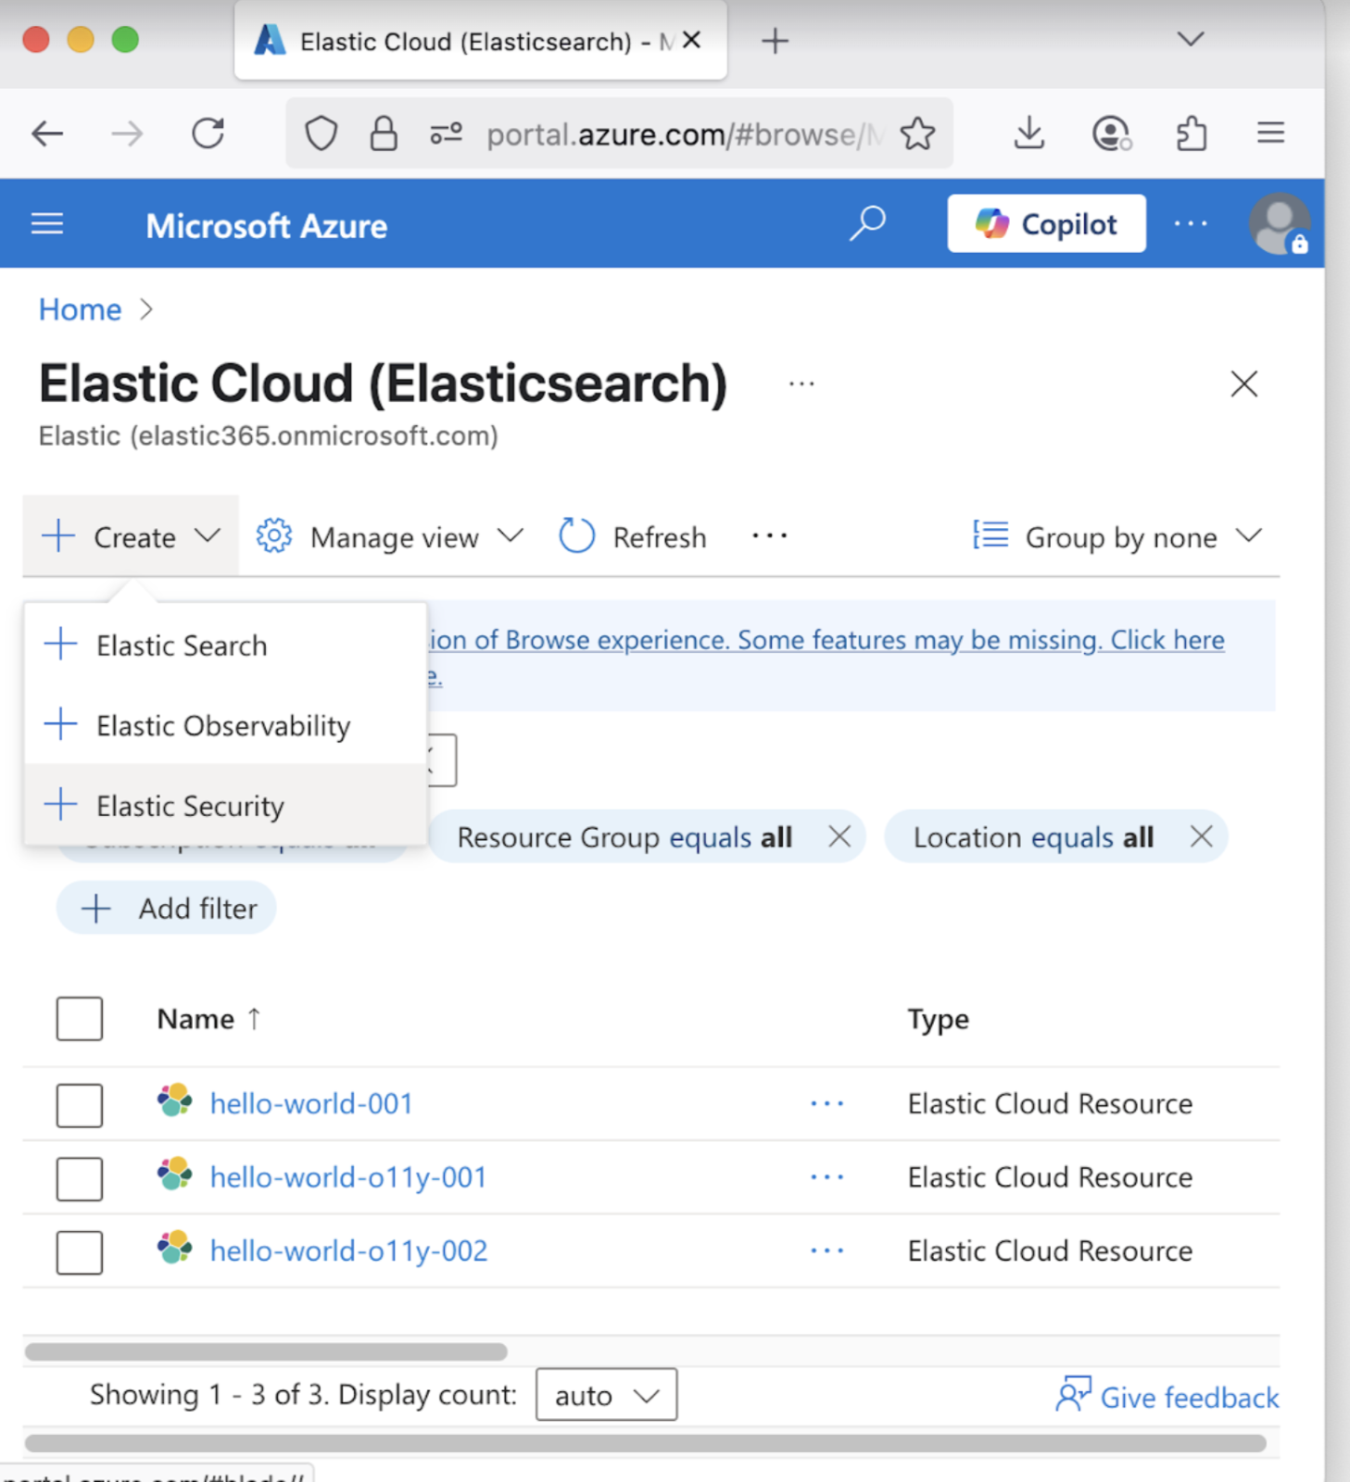
Task: Select the hello-world-001 row checkbox
Action: coord(79,1105)
